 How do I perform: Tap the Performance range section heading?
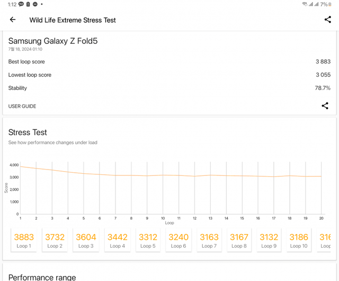click(x=42, y=277)
